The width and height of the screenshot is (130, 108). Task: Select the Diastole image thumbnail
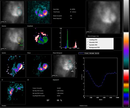click(13, 12)
